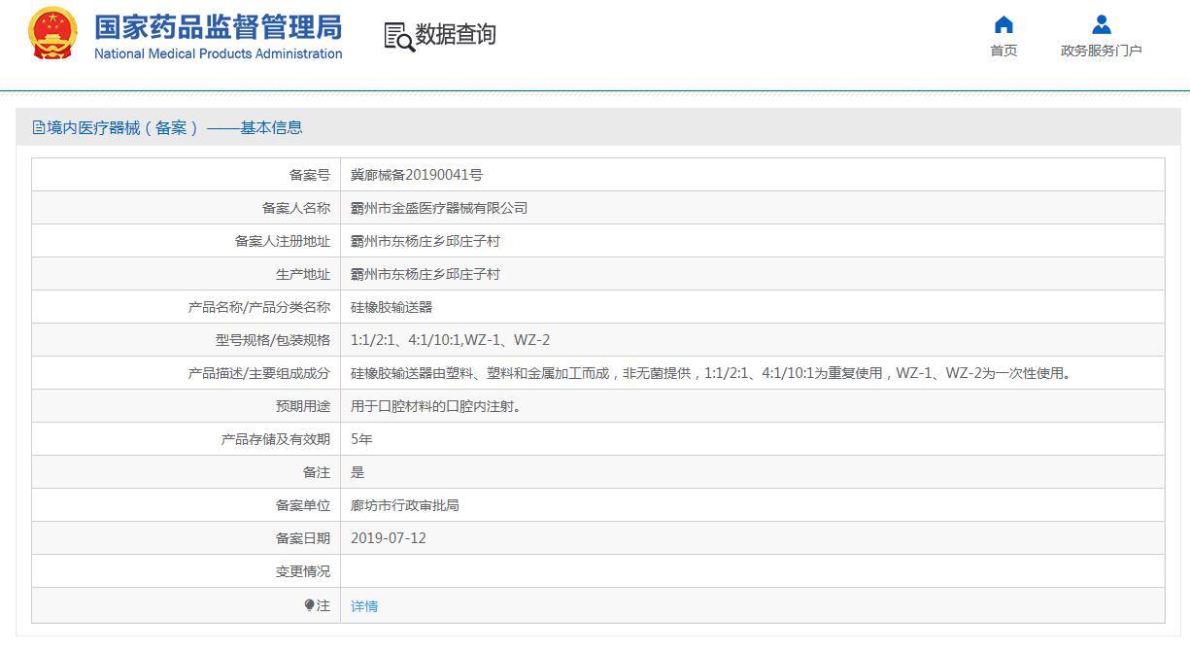Click the 备案日期 label cell
1190x651 pixels.
pos(187,538)
